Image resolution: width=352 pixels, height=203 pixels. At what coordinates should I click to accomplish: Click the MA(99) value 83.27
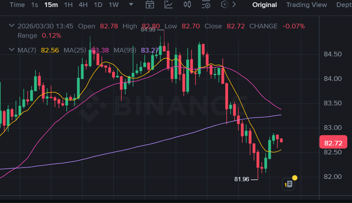(x=150, y=50)
